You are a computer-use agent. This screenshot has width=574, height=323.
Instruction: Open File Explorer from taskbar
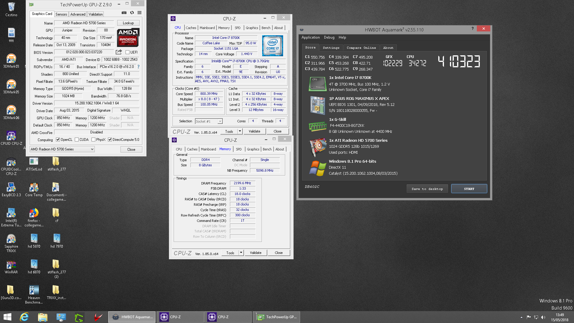click(x=42, y=317)
